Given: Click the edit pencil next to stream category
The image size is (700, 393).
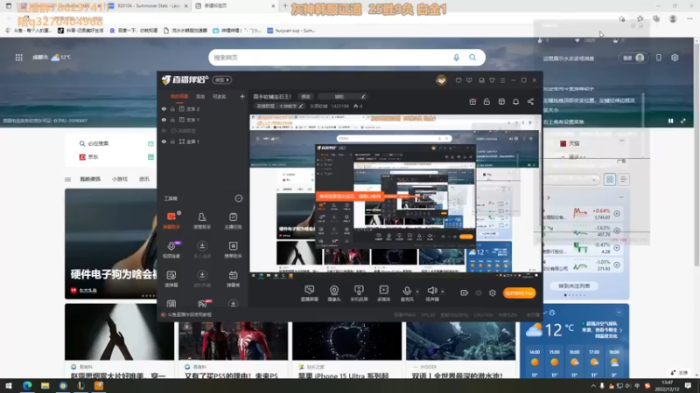Looking at the screenshot, I should click(301, 106).
